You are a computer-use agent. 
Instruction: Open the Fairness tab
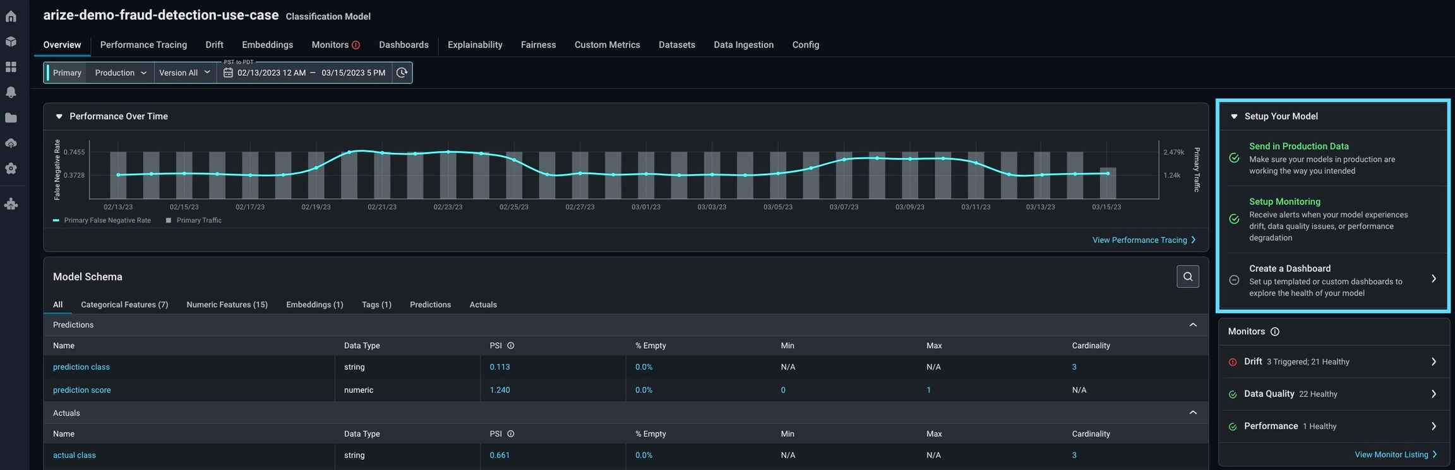click(x=538, y=45)
